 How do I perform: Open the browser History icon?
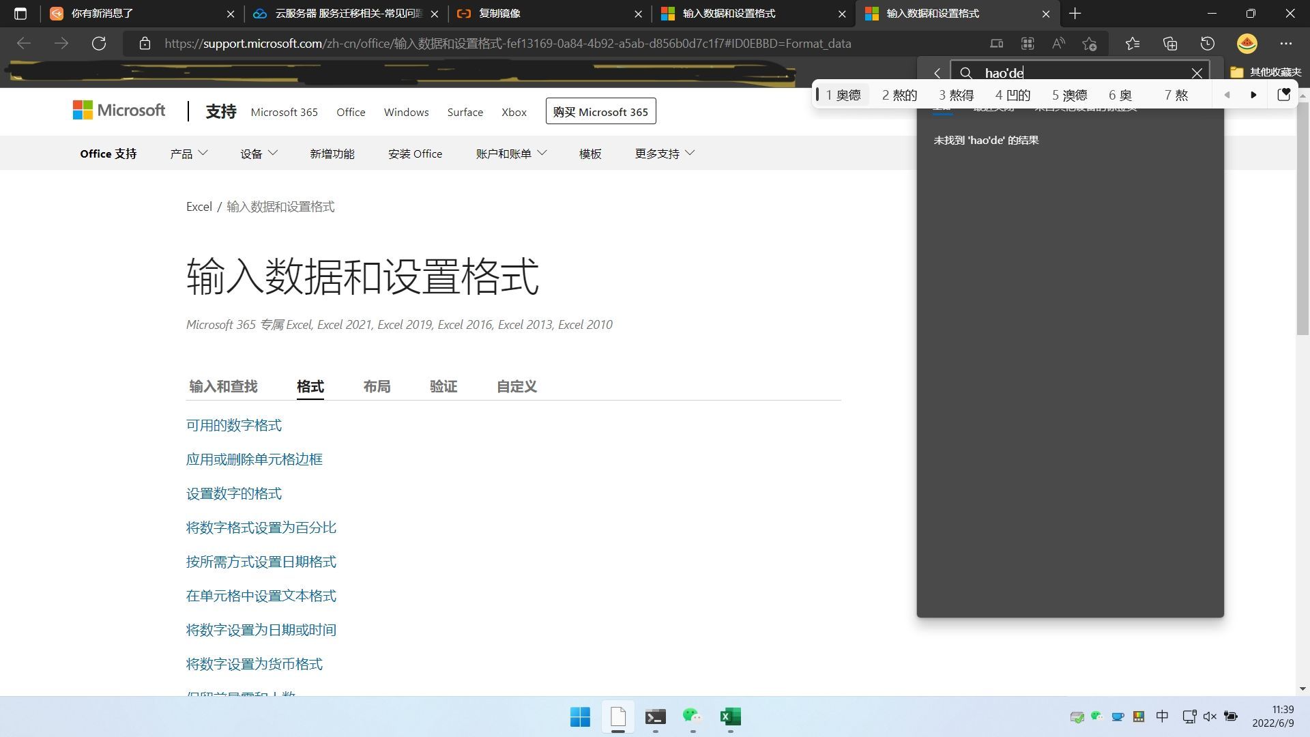click(1208, 44)
